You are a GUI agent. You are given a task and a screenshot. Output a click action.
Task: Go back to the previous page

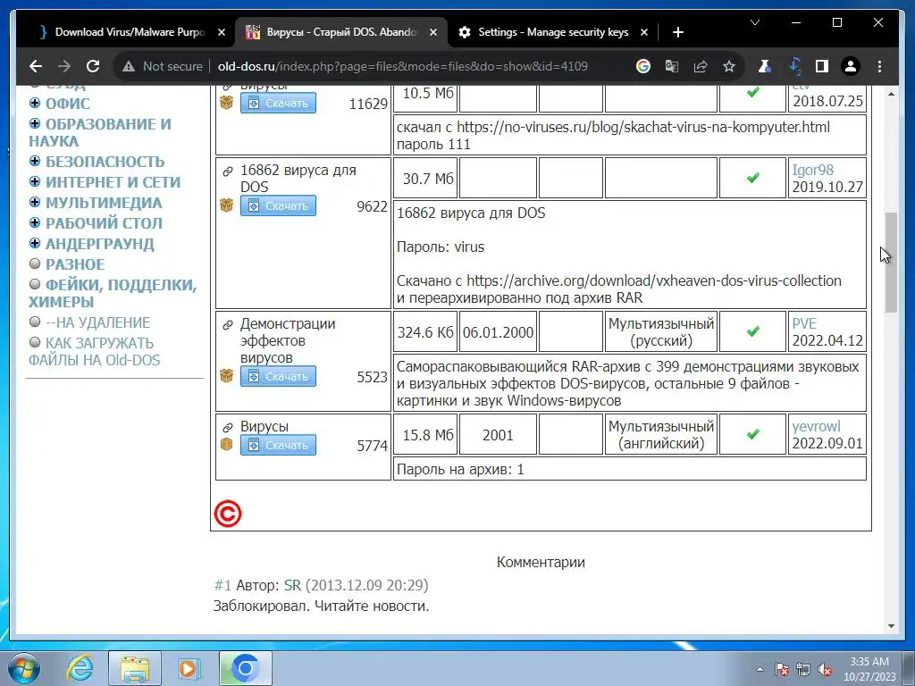point(36,66)
